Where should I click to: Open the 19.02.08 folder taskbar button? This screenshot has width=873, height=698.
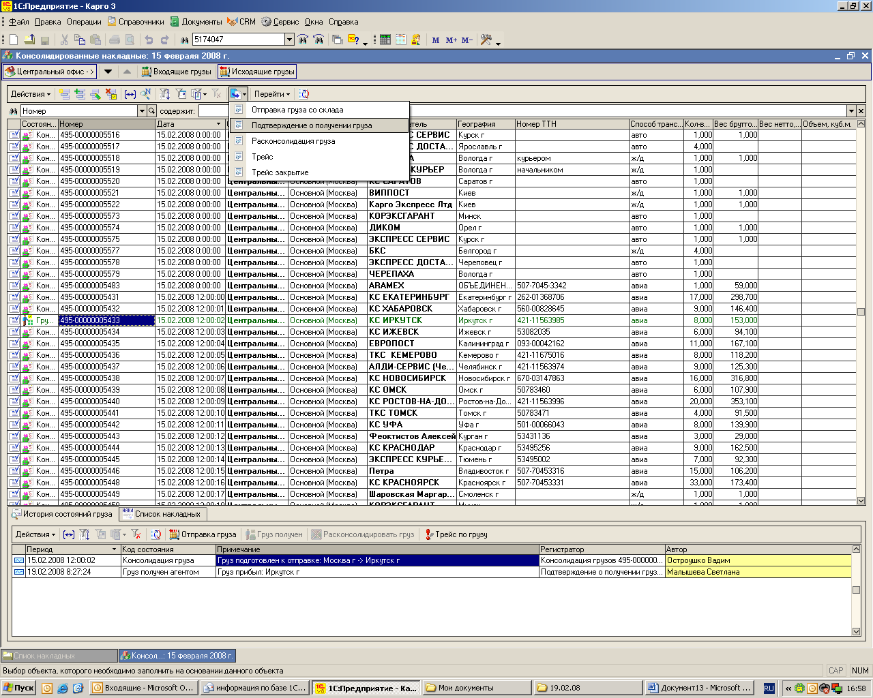589,688
